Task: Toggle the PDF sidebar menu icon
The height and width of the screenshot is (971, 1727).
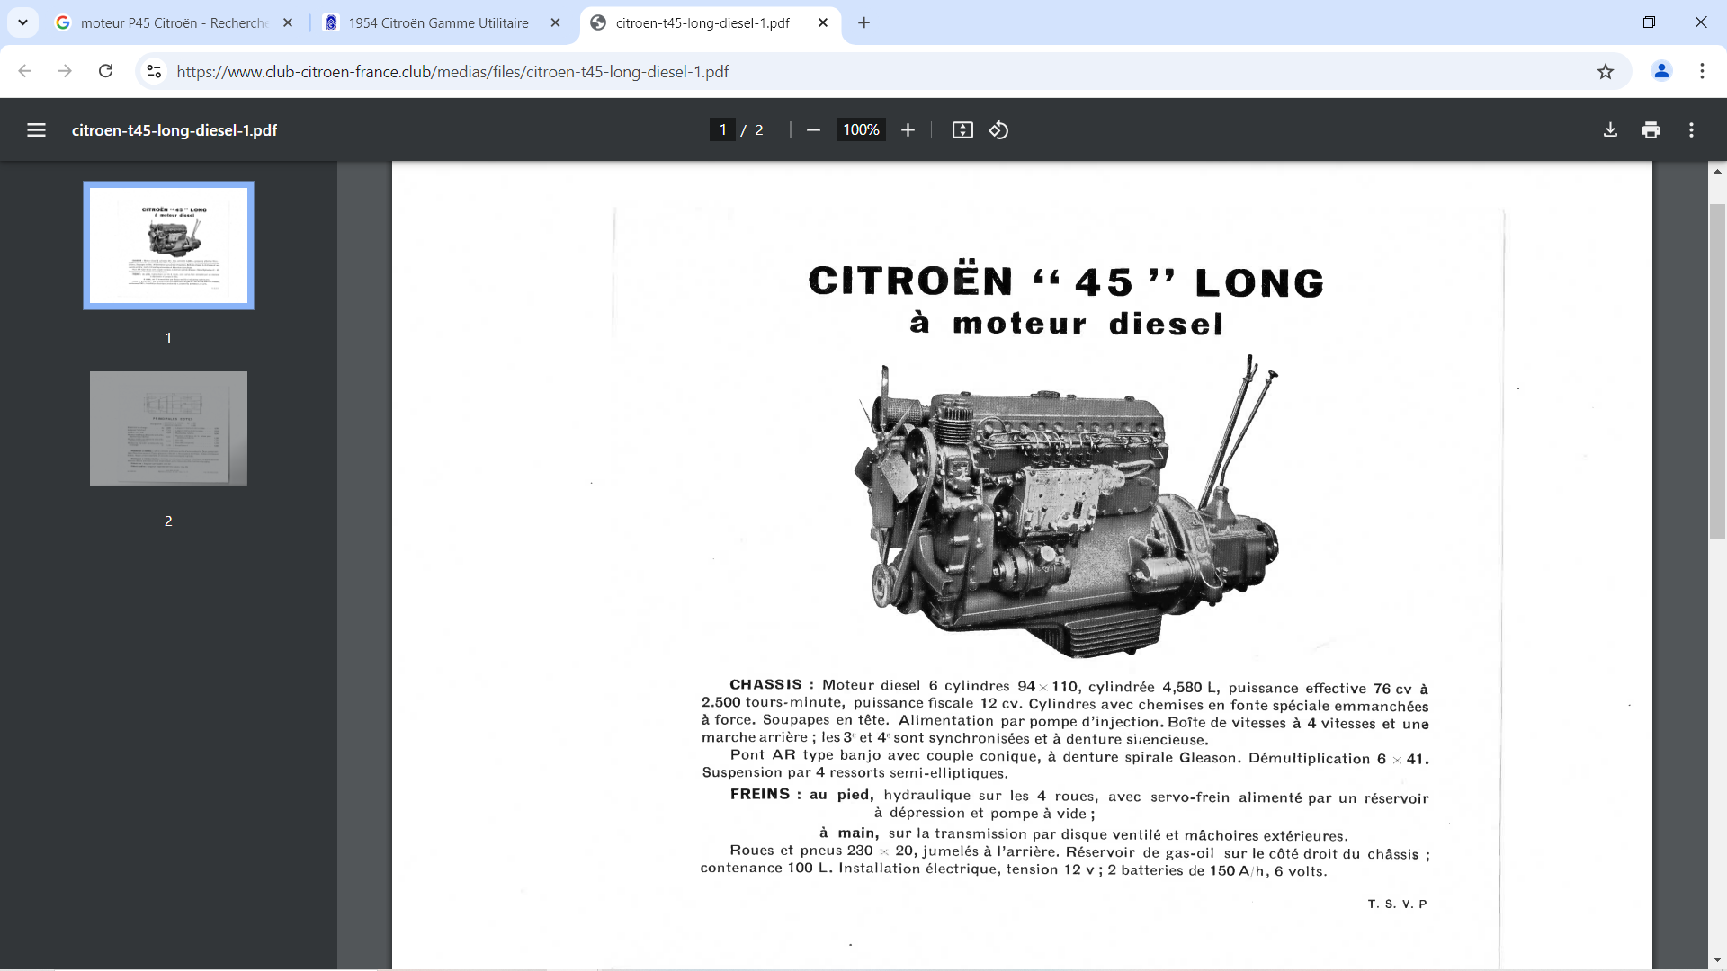Action: (36, 130)
